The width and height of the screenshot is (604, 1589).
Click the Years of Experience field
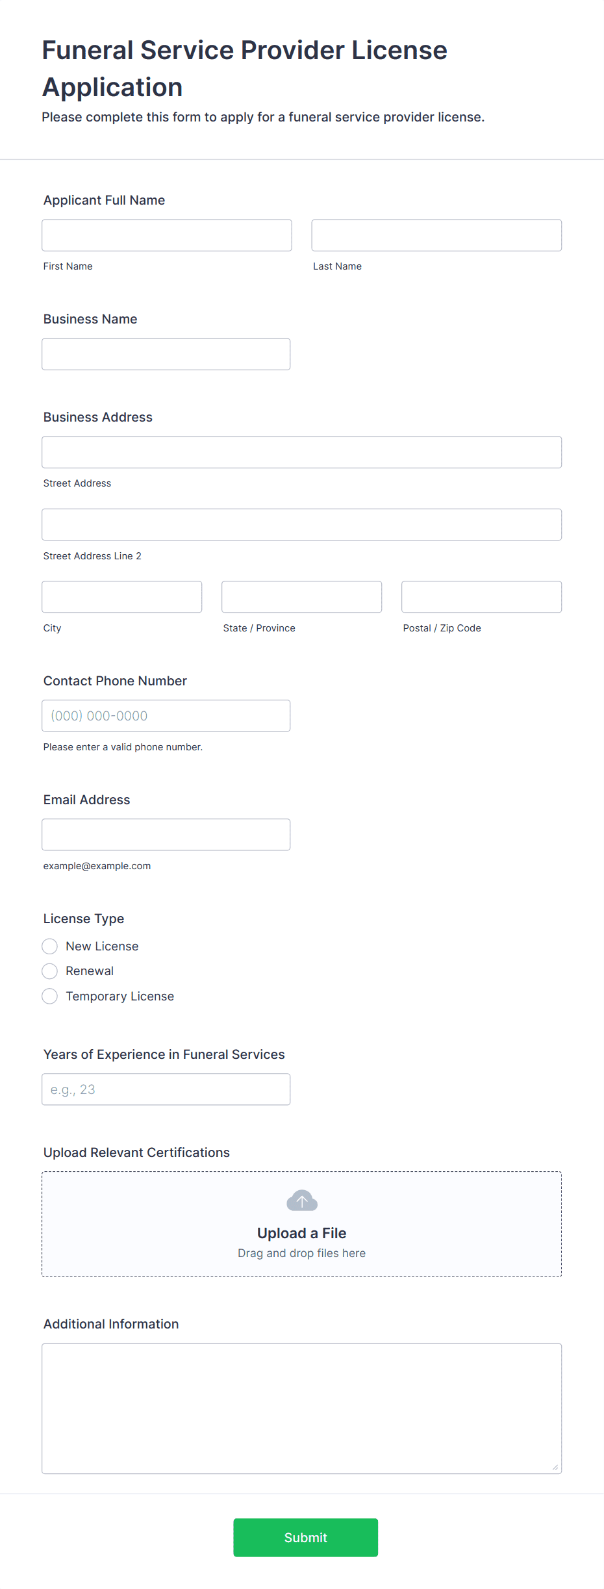[x=166, y=1089]
